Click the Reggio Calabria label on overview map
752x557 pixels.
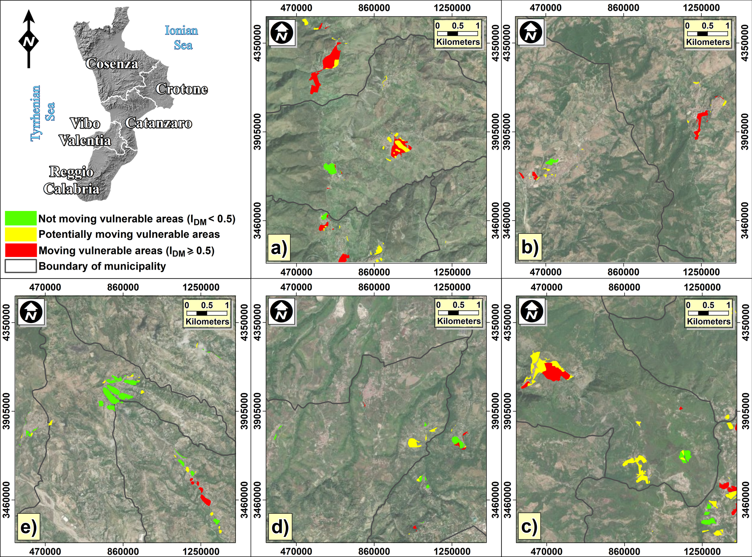tap(71, 180)
